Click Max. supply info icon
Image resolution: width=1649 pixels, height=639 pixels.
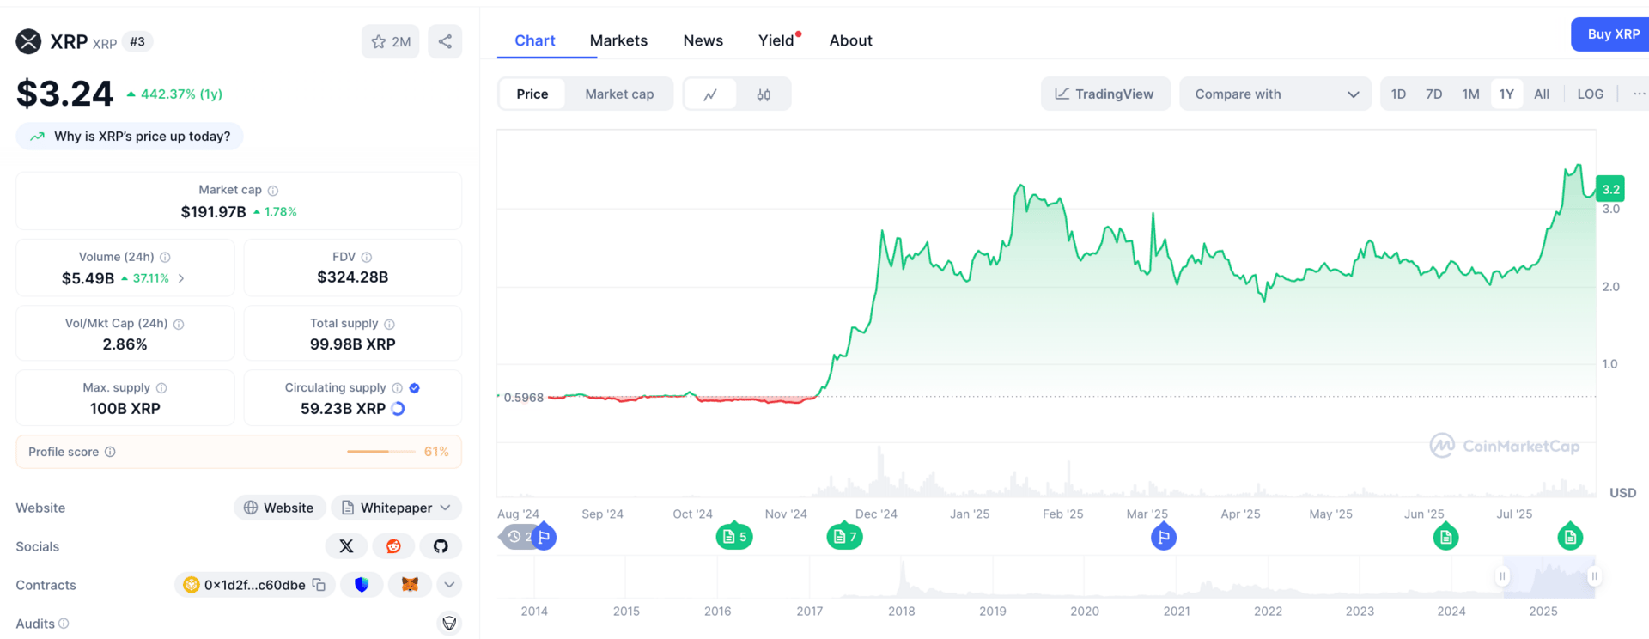[161, 388]
